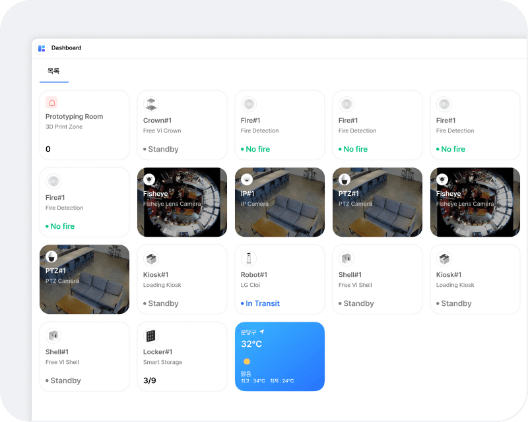
Task: Click the camera icon overlay on PTZ#1 thumbnail
Action: click(x=343, y=179)
